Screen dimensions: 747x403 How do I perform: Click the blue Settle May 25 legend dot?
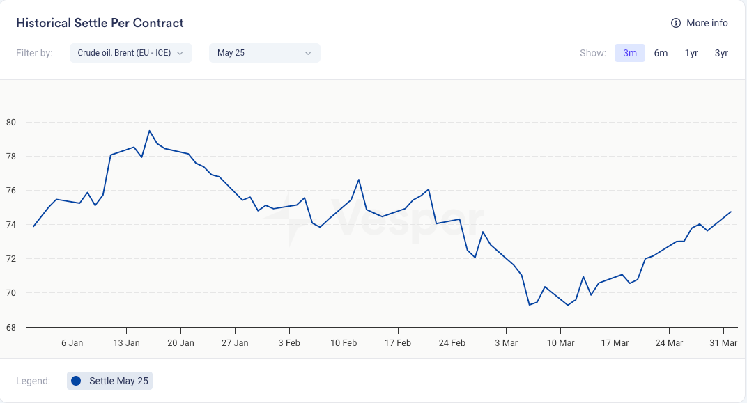pyautogui.click(x=76, y=381)
